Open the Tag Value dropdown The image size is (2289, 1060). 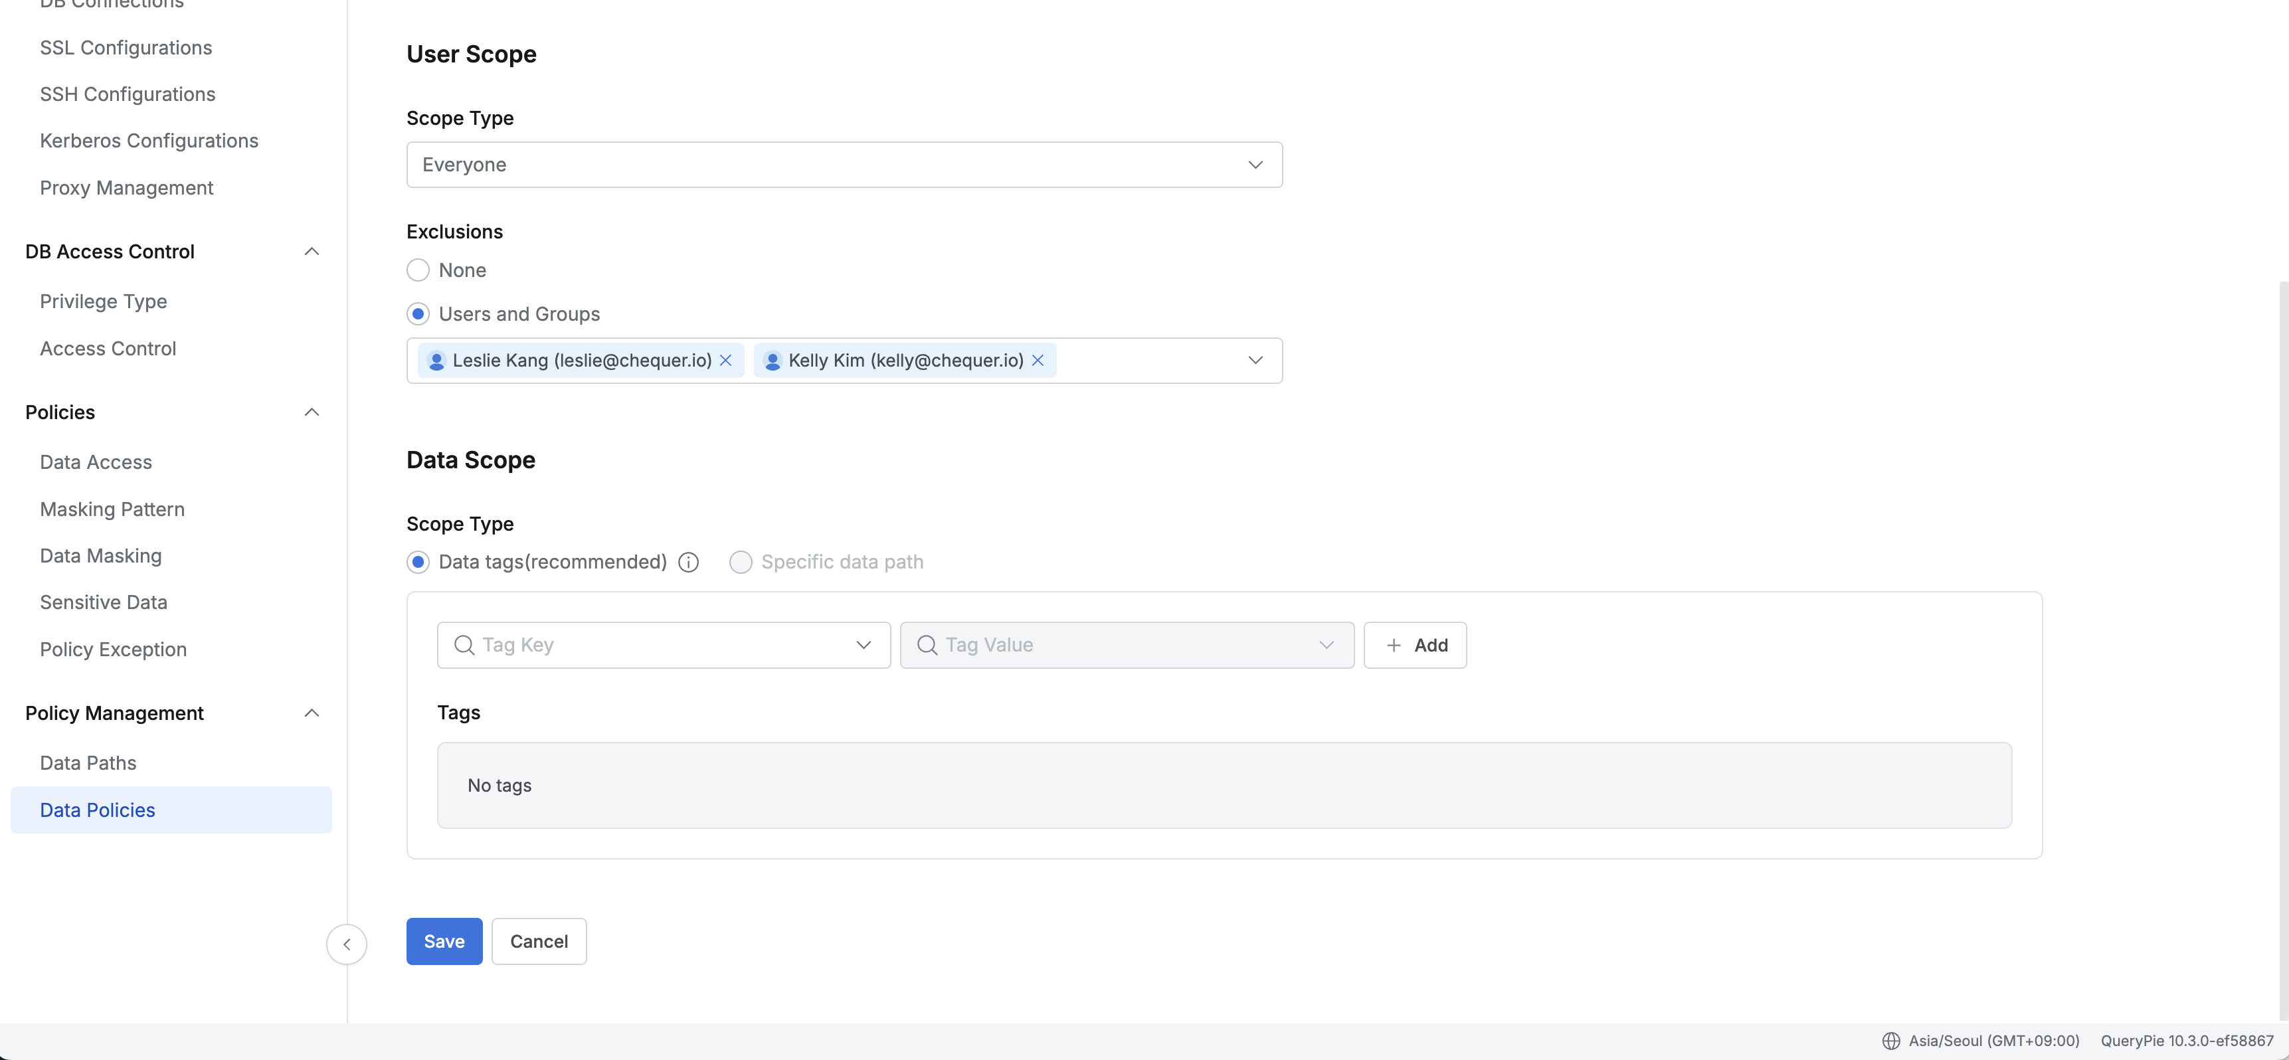pos(1126,645)
